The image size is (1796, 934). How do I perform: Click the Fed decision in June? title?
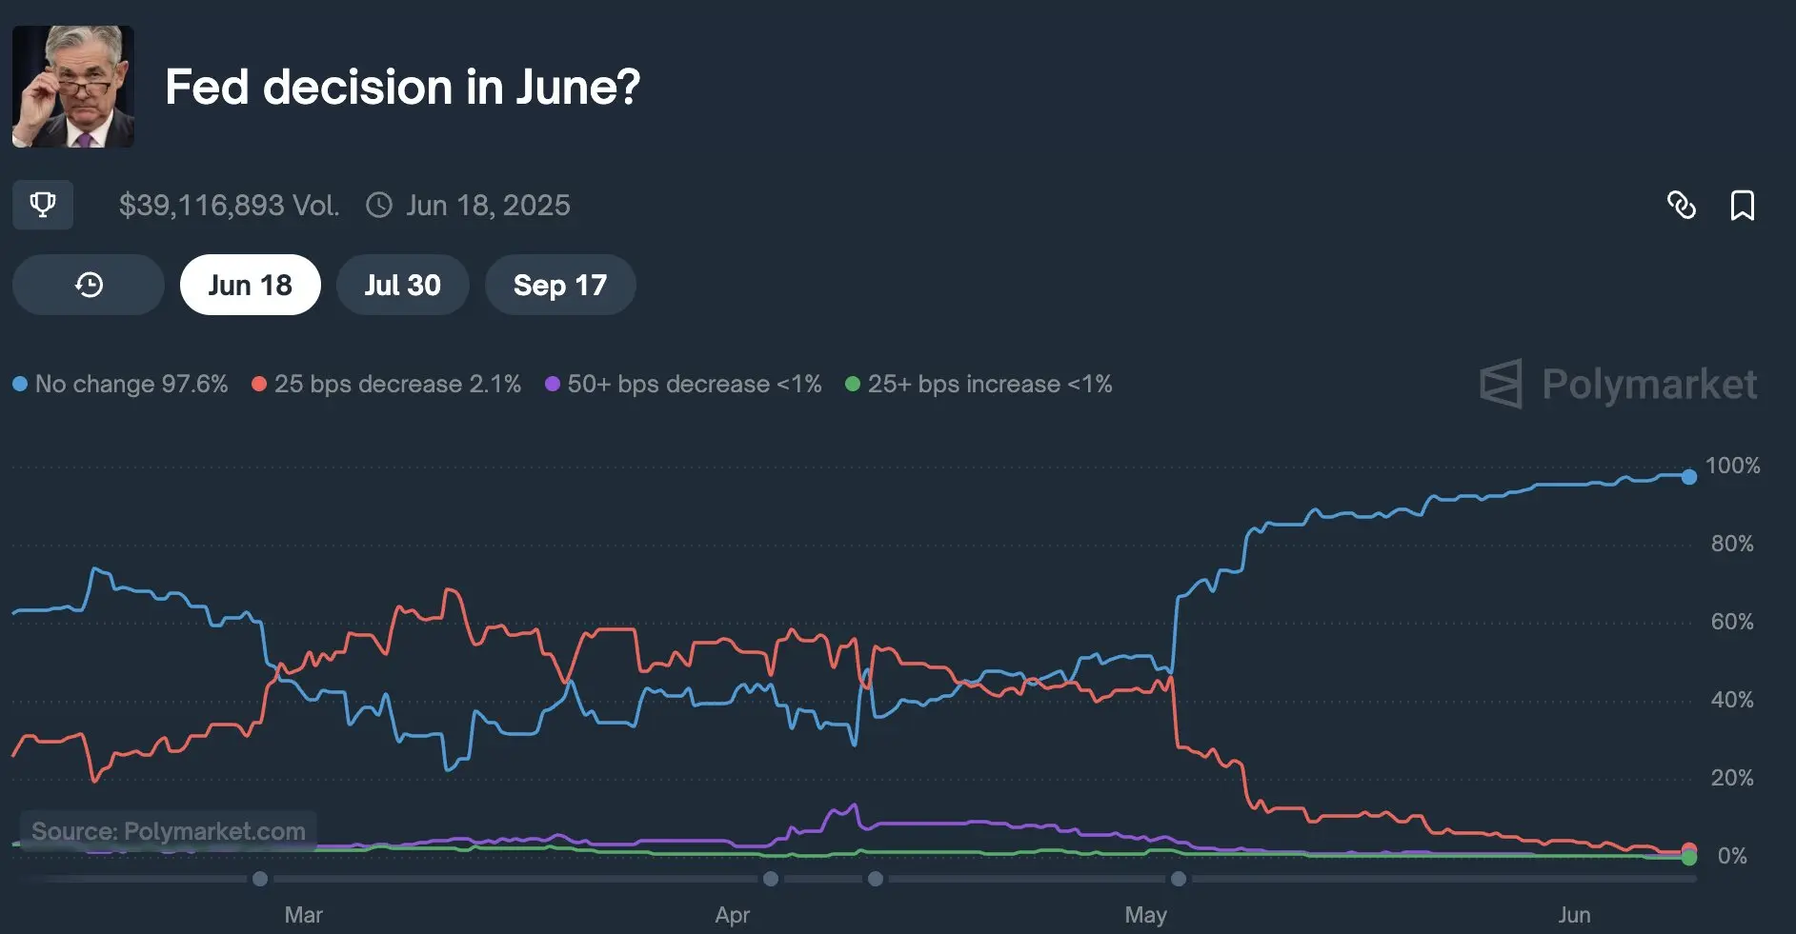403,87
